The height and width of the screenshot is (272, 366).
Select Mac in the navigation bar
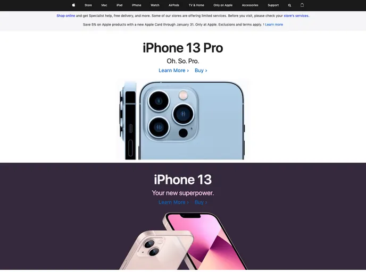pyautogui.click(x=104, y=5)
